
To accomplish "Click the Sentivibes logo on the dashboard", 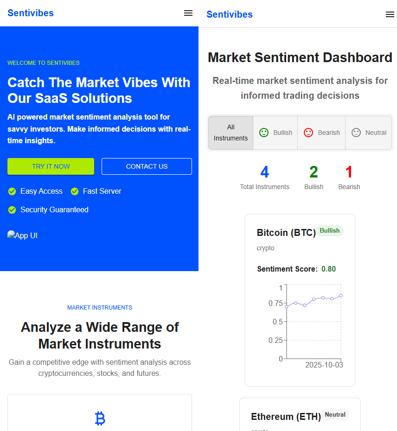I will coord(230,14).
